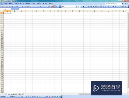Open the Format menu (格式)
The height and width of the screenshot is (98, 129).
28,4
